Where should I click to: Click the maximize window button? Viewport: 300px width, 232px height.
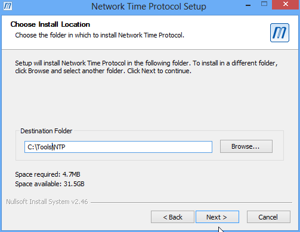click(264, 4)
